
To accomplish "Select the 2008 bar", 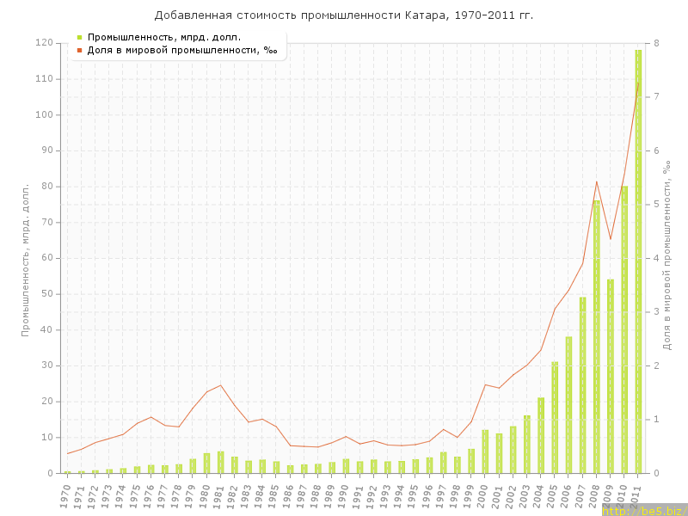I will tap(596, 337).
